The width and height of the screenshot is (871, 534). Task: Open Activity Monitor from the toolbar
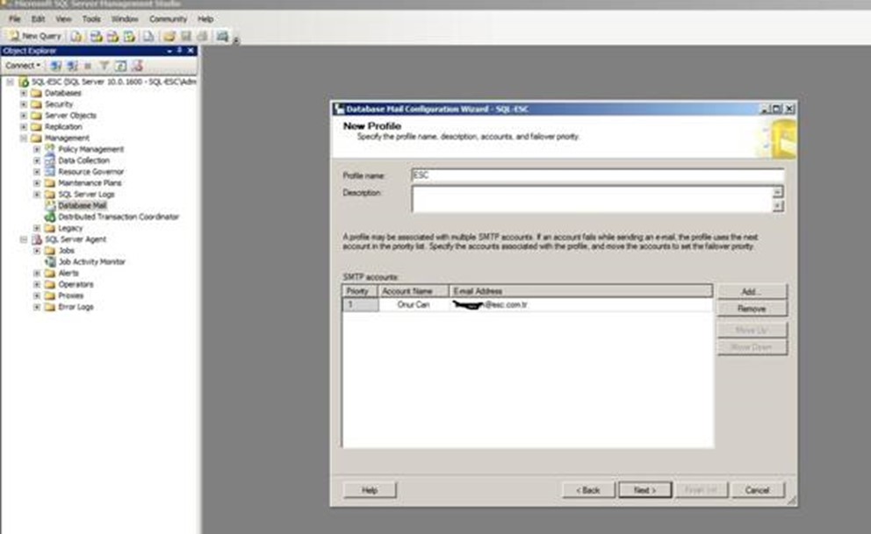[x=222, y=37]
